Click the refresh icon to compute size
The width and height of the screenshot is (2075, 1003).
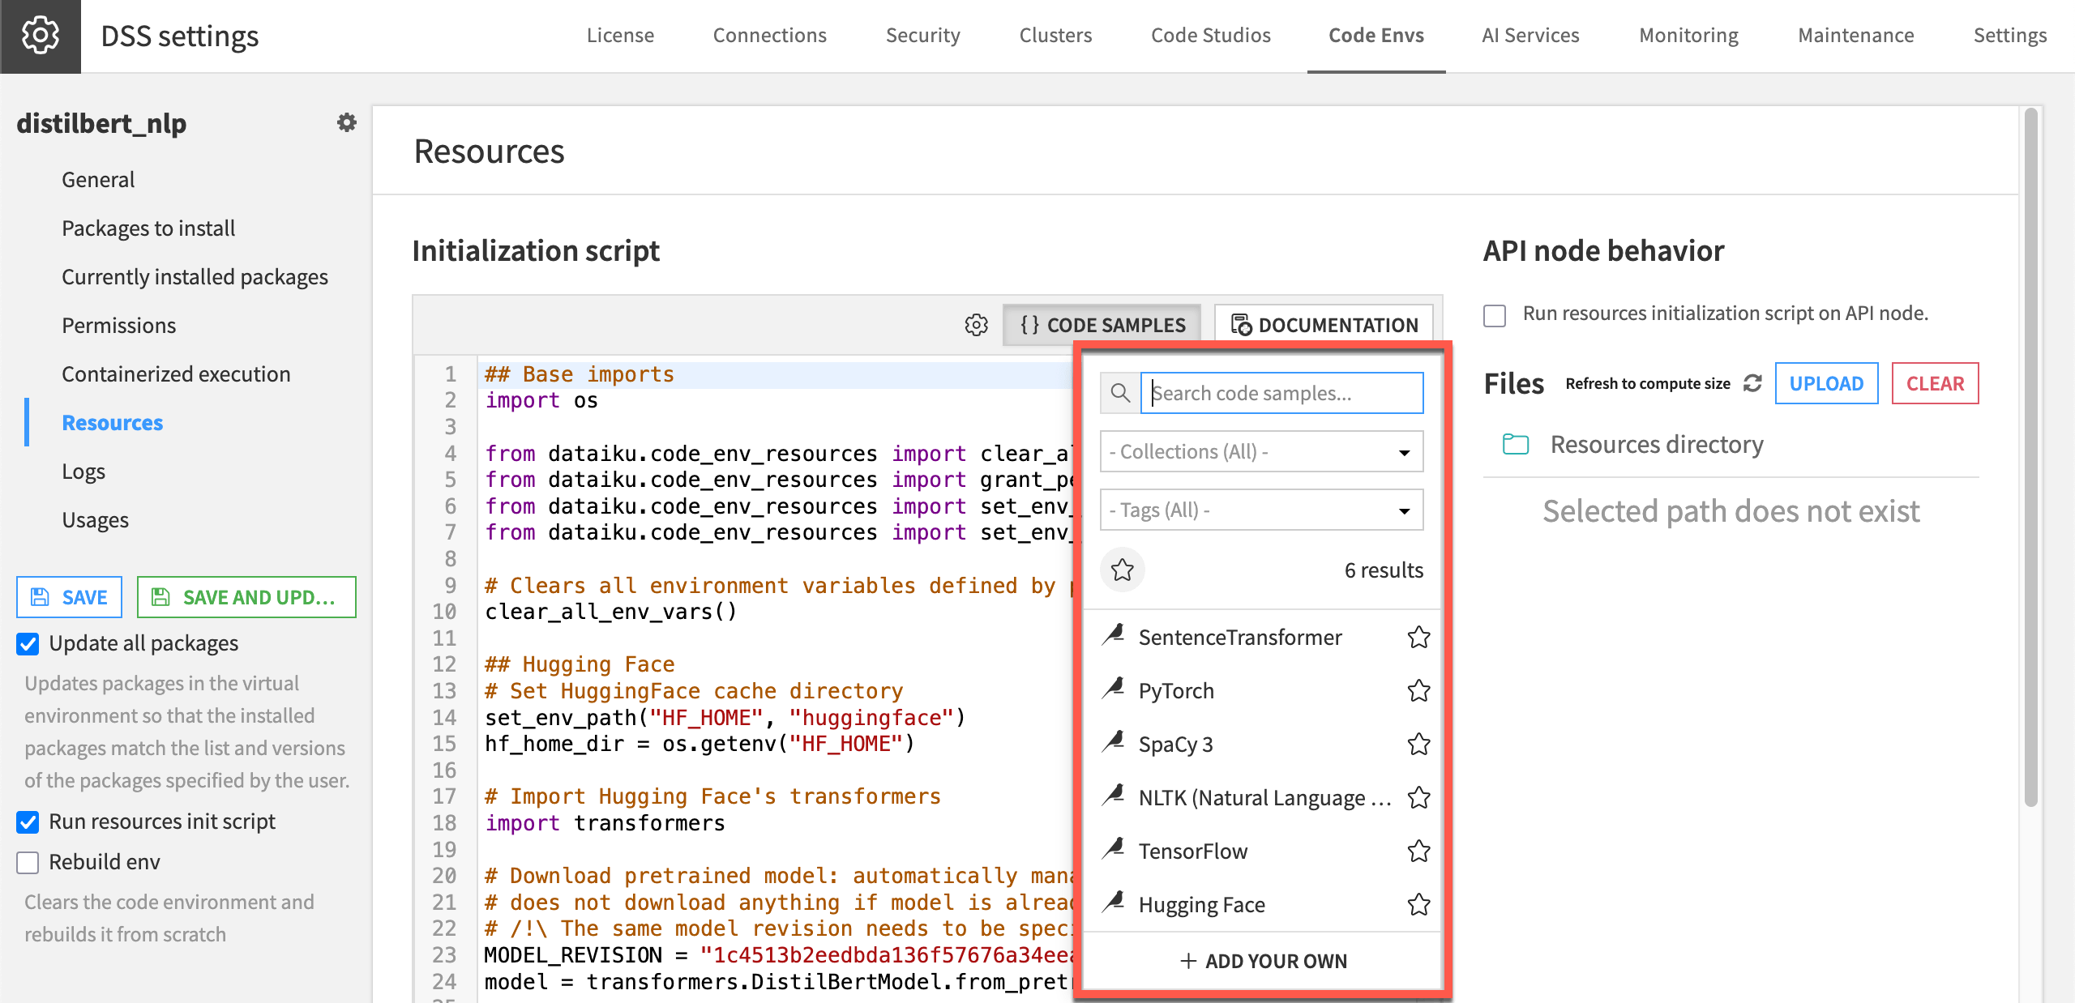pos(1752,383)
